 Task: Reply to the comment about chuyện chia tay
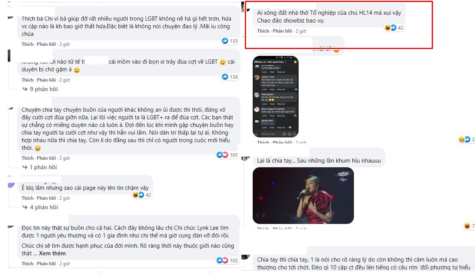46,158
